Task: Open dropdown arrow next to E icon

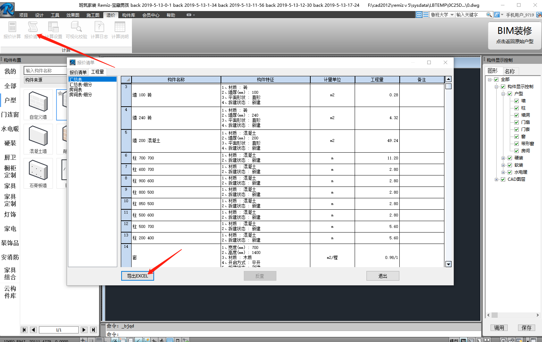Action: [502, 15]
